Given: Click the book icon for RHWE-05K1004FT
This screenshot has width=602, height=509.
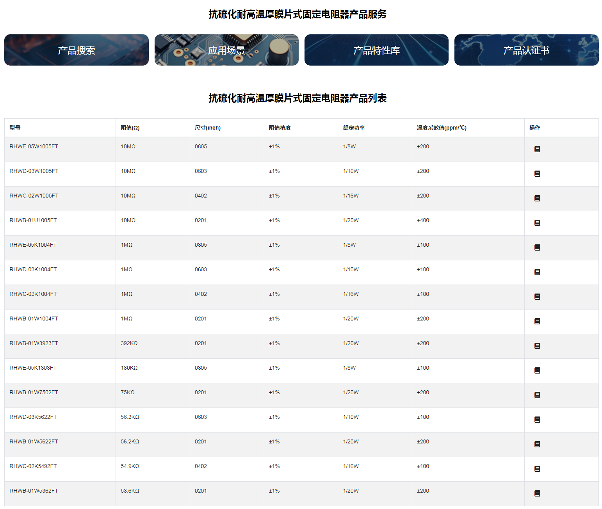Looking at the screenshot, I should coord(537,247).
